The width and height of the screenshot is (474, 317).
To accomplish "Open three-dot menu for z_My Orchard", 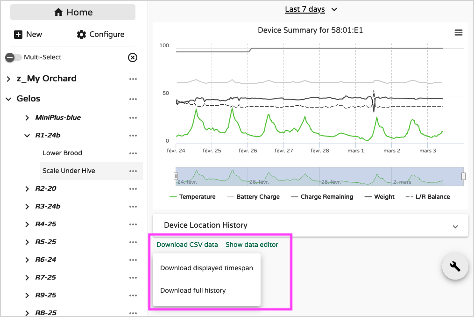I will click(133, 79).
